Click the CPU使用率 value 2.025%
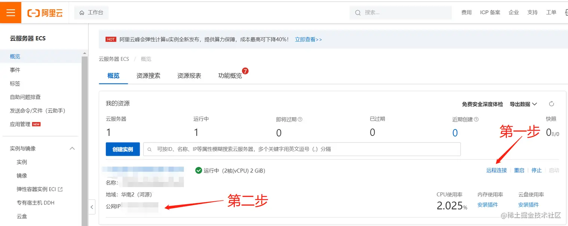This screenshot has width=568, height=226. (452, 205)
